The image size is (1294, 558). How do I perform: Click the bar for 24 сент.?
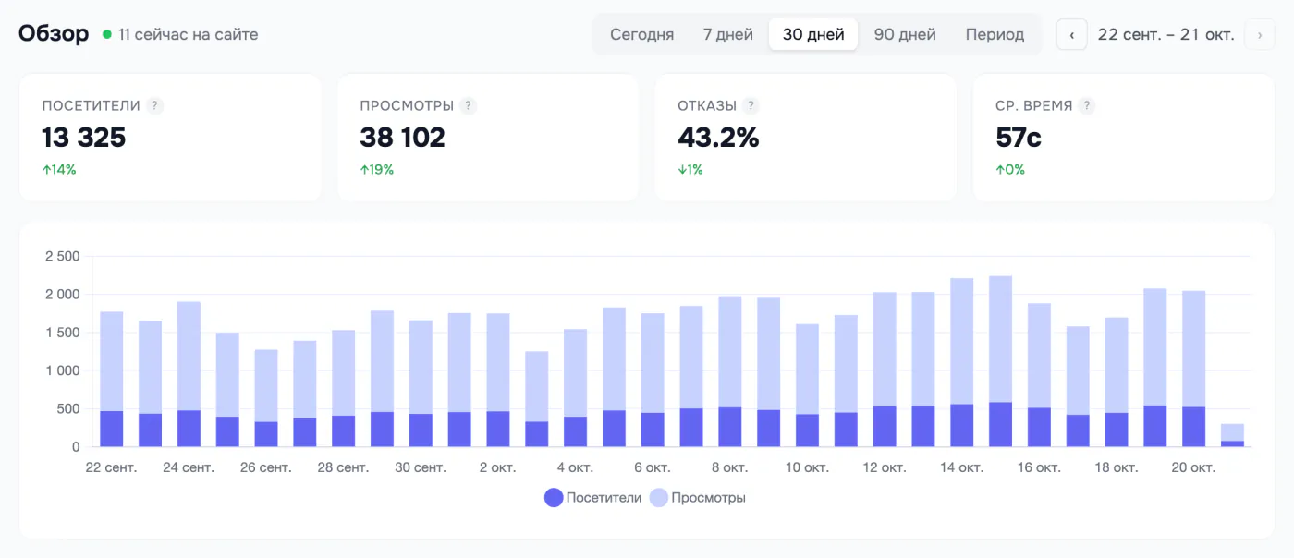189,374
